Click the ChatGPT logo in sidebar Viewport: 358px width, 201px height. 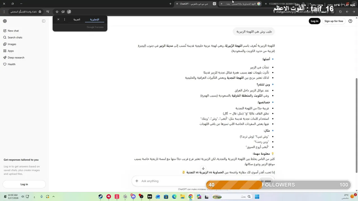5,21
